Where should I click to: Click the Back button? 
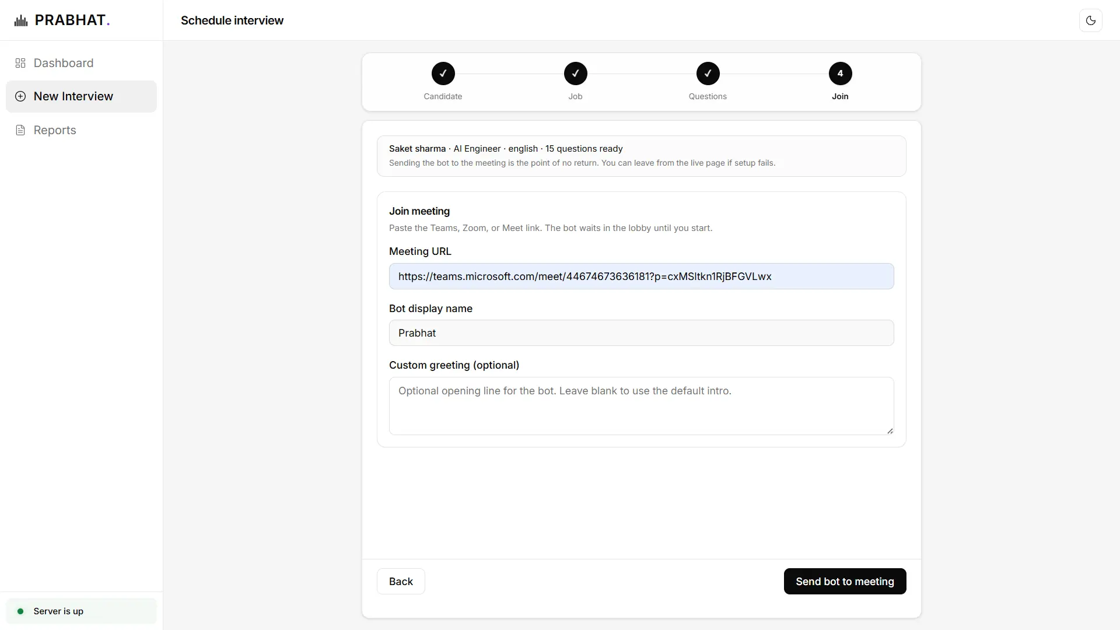point(401,582)
